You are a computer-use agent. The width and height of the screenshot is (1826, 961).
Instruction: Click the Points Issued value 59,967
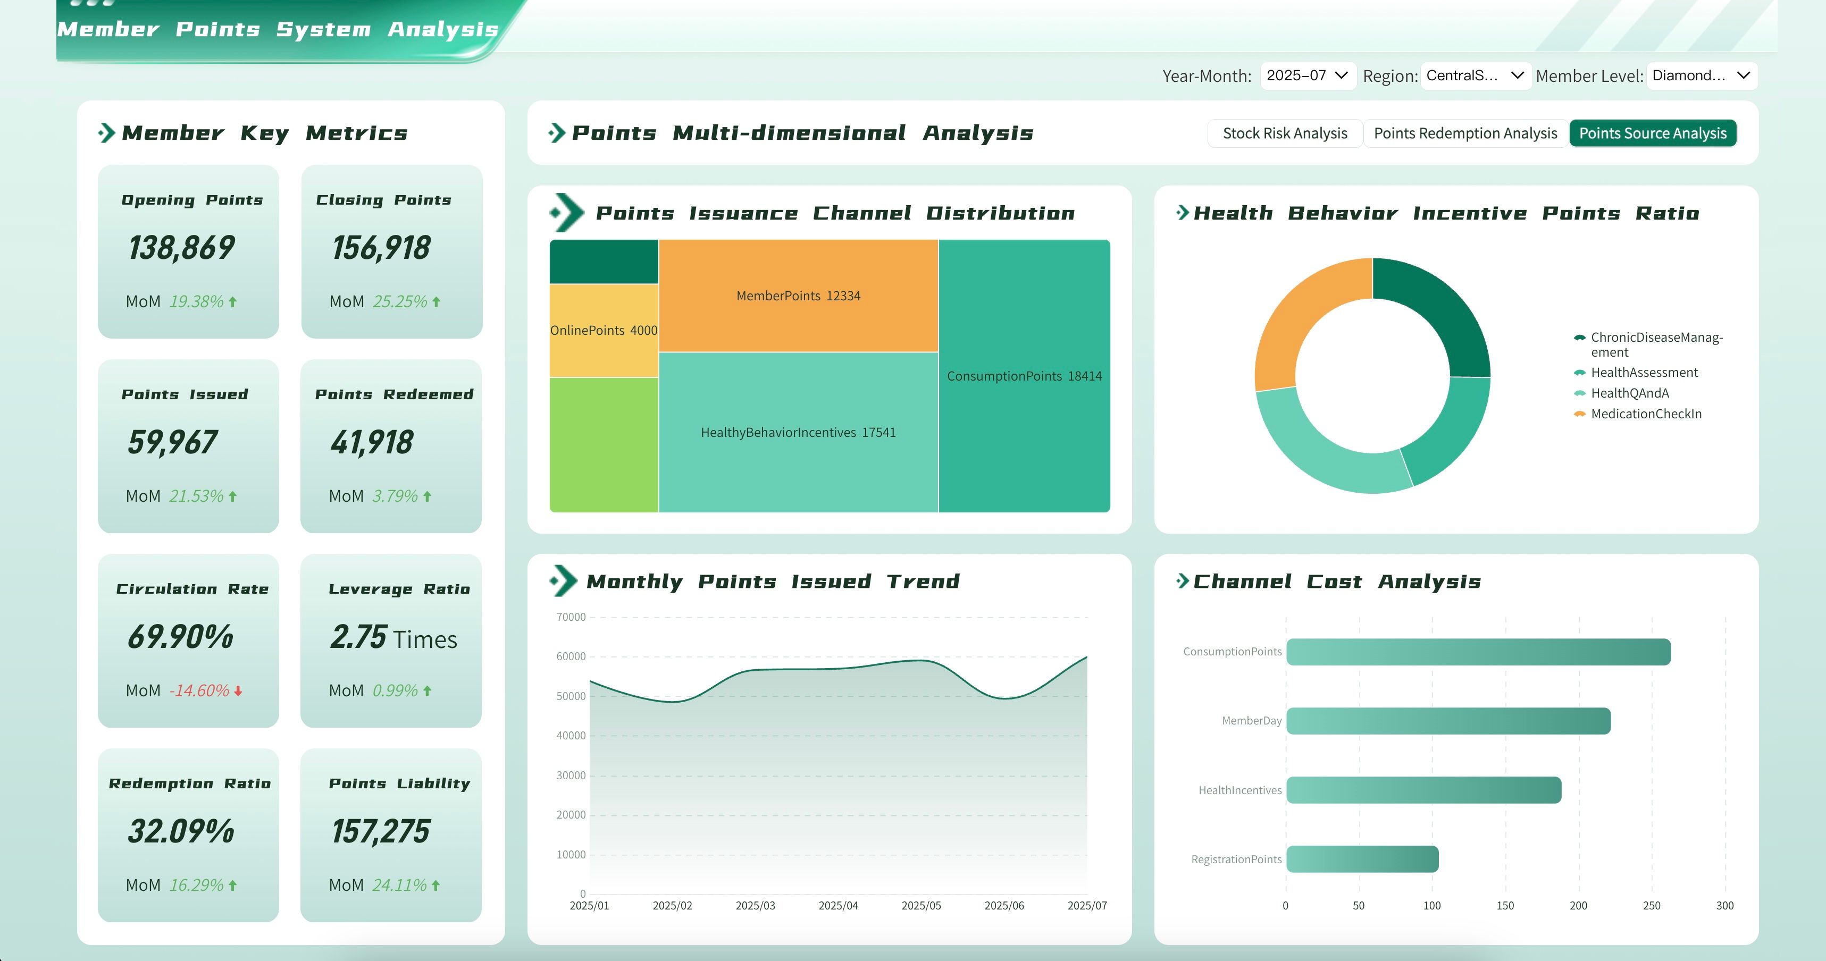(172, 442)
